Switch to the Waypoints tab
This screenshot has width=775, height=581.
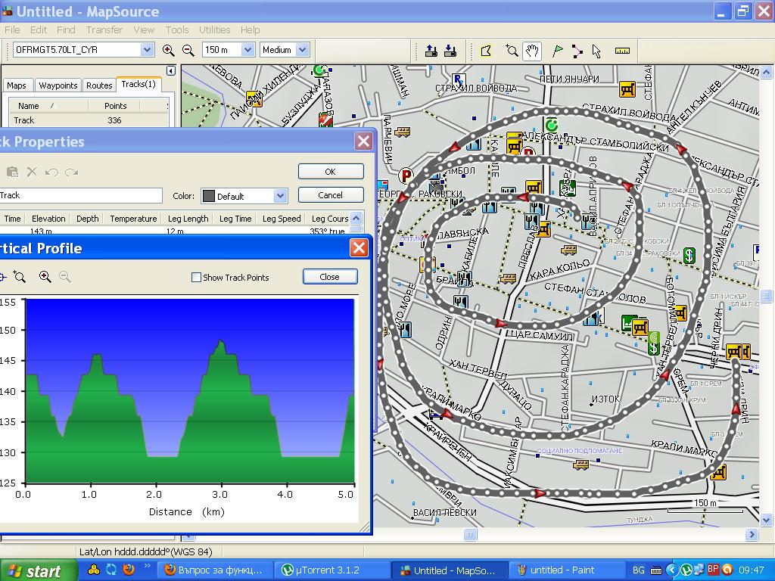pos(58,85)
